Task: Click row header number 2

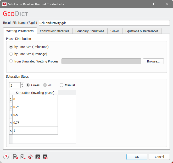Action: (11, 107)
